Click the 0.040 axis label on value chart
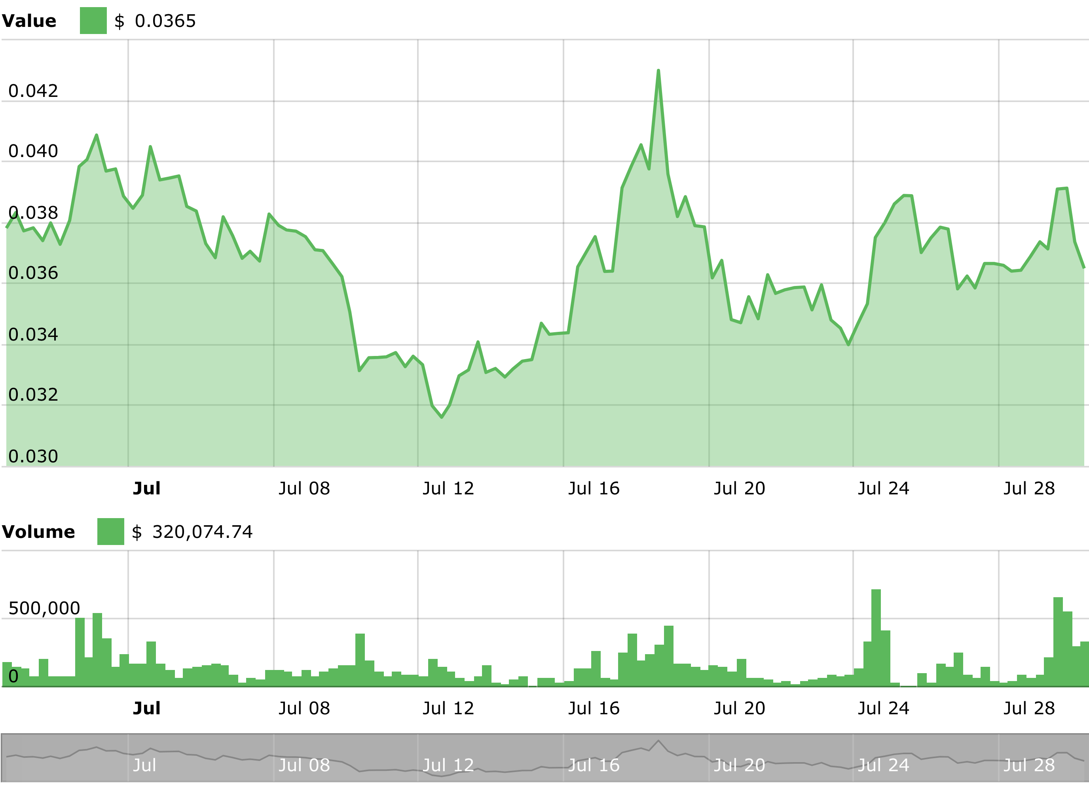The width and height of the screenshot is (1089, 791). pos(33,151)
